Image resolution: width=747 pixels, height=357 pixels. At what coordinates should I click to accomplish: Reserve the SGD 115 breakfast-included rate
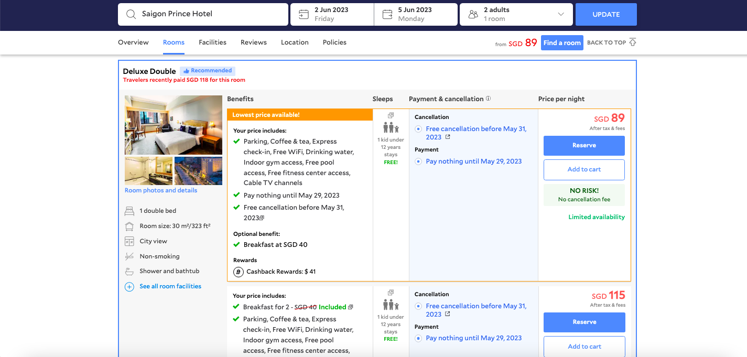coord(584,322)
